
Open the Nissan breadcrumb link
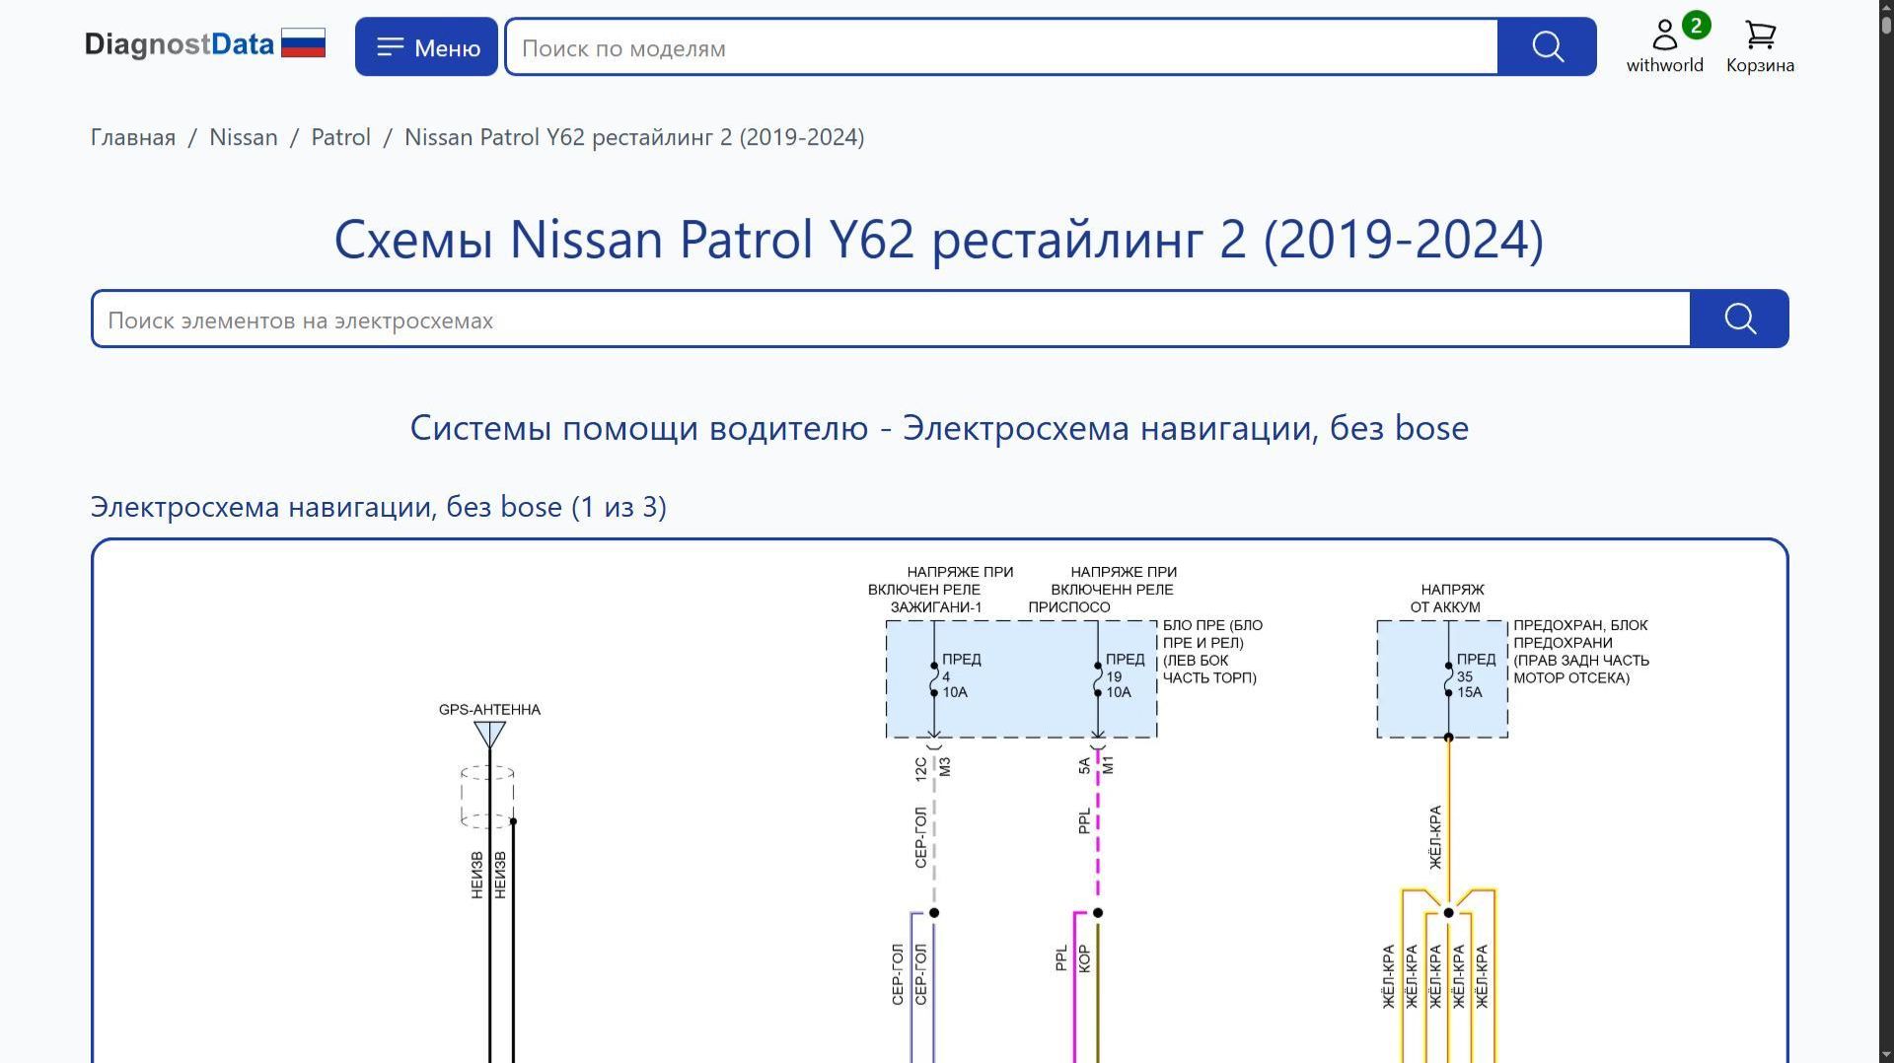click(x=244, y=137)
